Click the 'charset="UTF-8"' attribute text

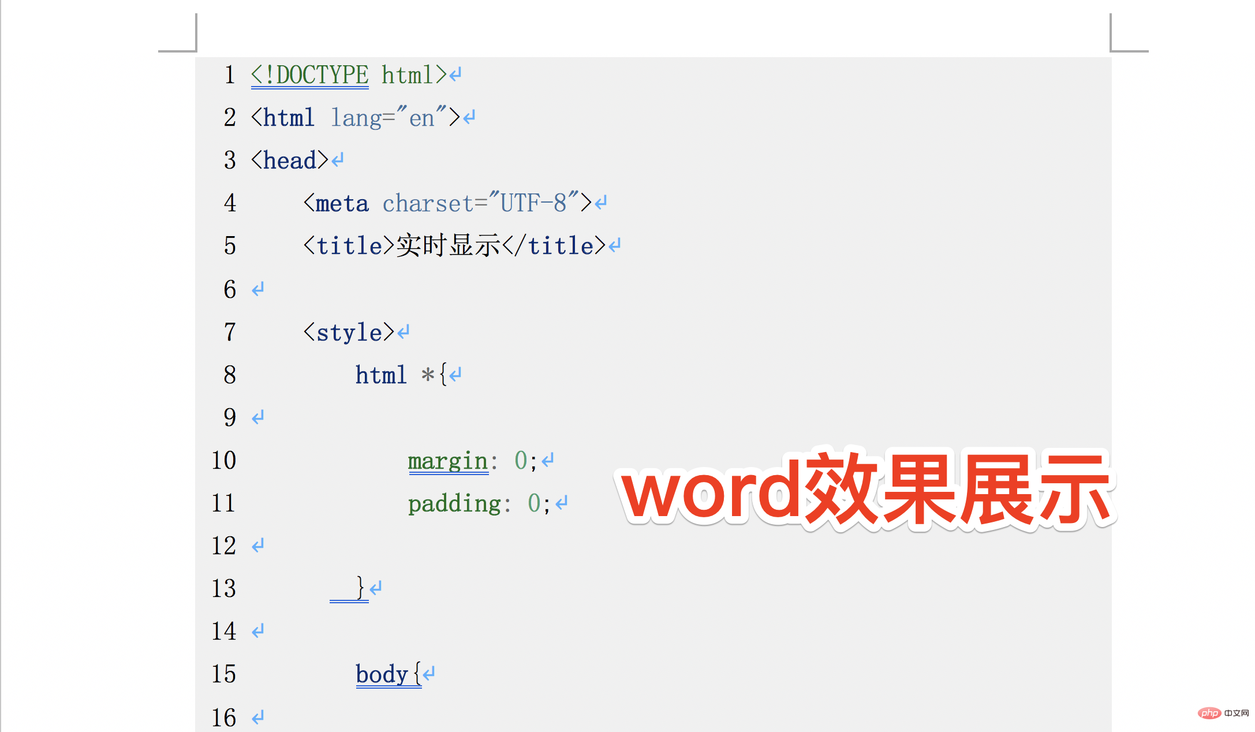click(x=481, y=203)
